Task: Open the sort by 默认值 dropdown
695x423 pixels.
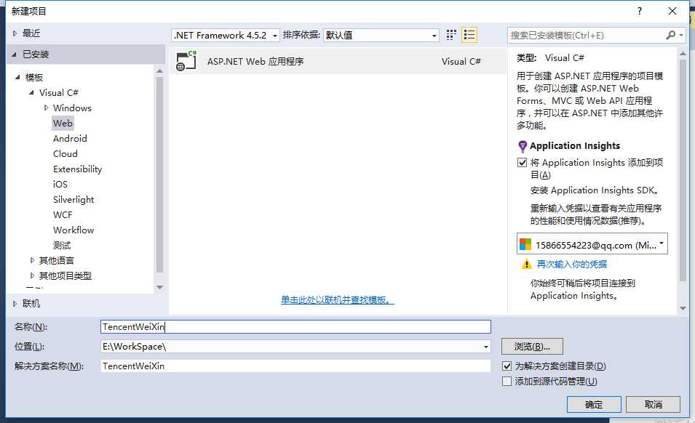Action: coord(381,36)
